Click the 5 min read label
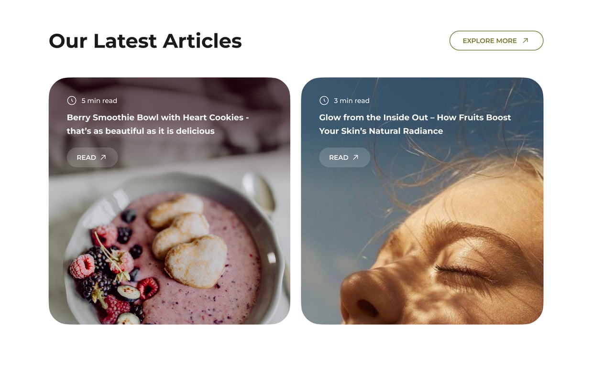Screen dimensions: 593x384 [x=99, y=101]
